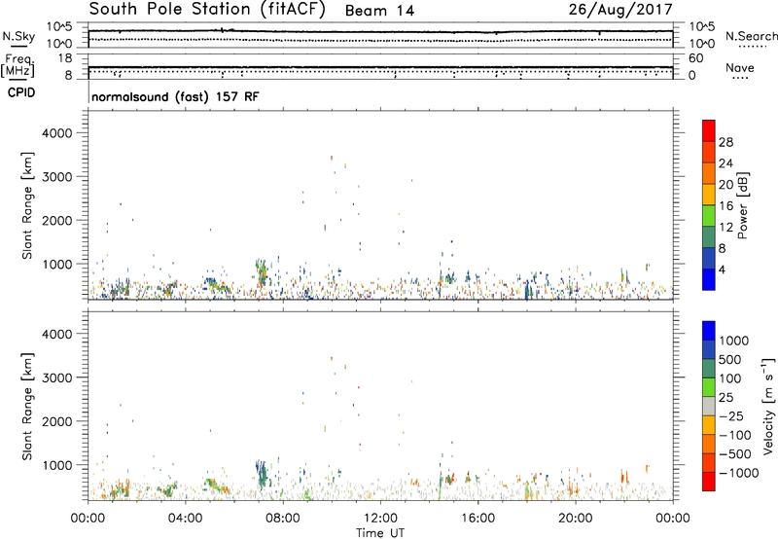Click '4000' tick on power panel range axis
Viewport: 778px width, 539px height.
[57, 133]
